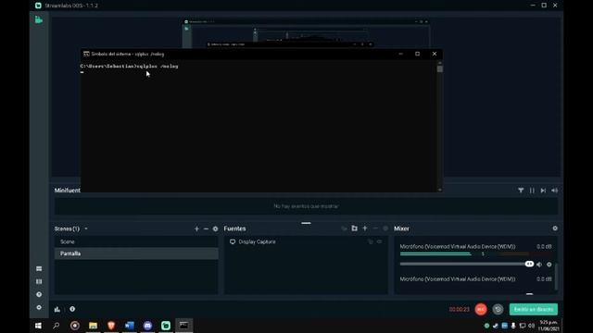Open layout editor icon in left sidebar

tap(39, 281)
